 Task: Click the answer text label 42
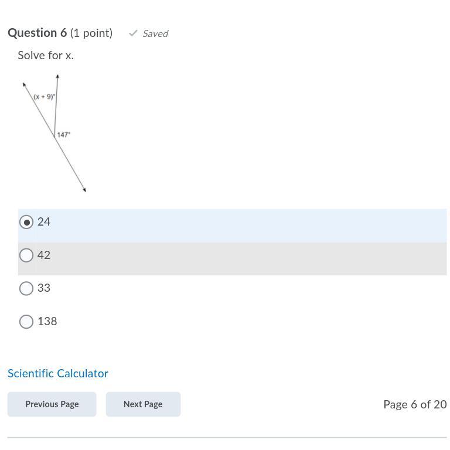pos(44,255)
